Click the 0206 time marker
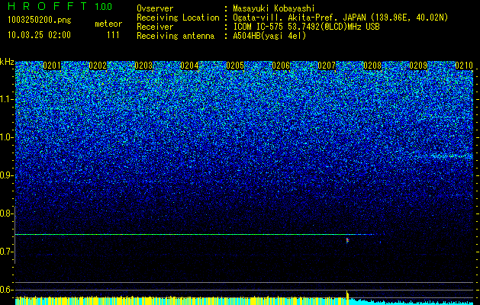This screenshot has height=305, width=480. pos(281,66)
